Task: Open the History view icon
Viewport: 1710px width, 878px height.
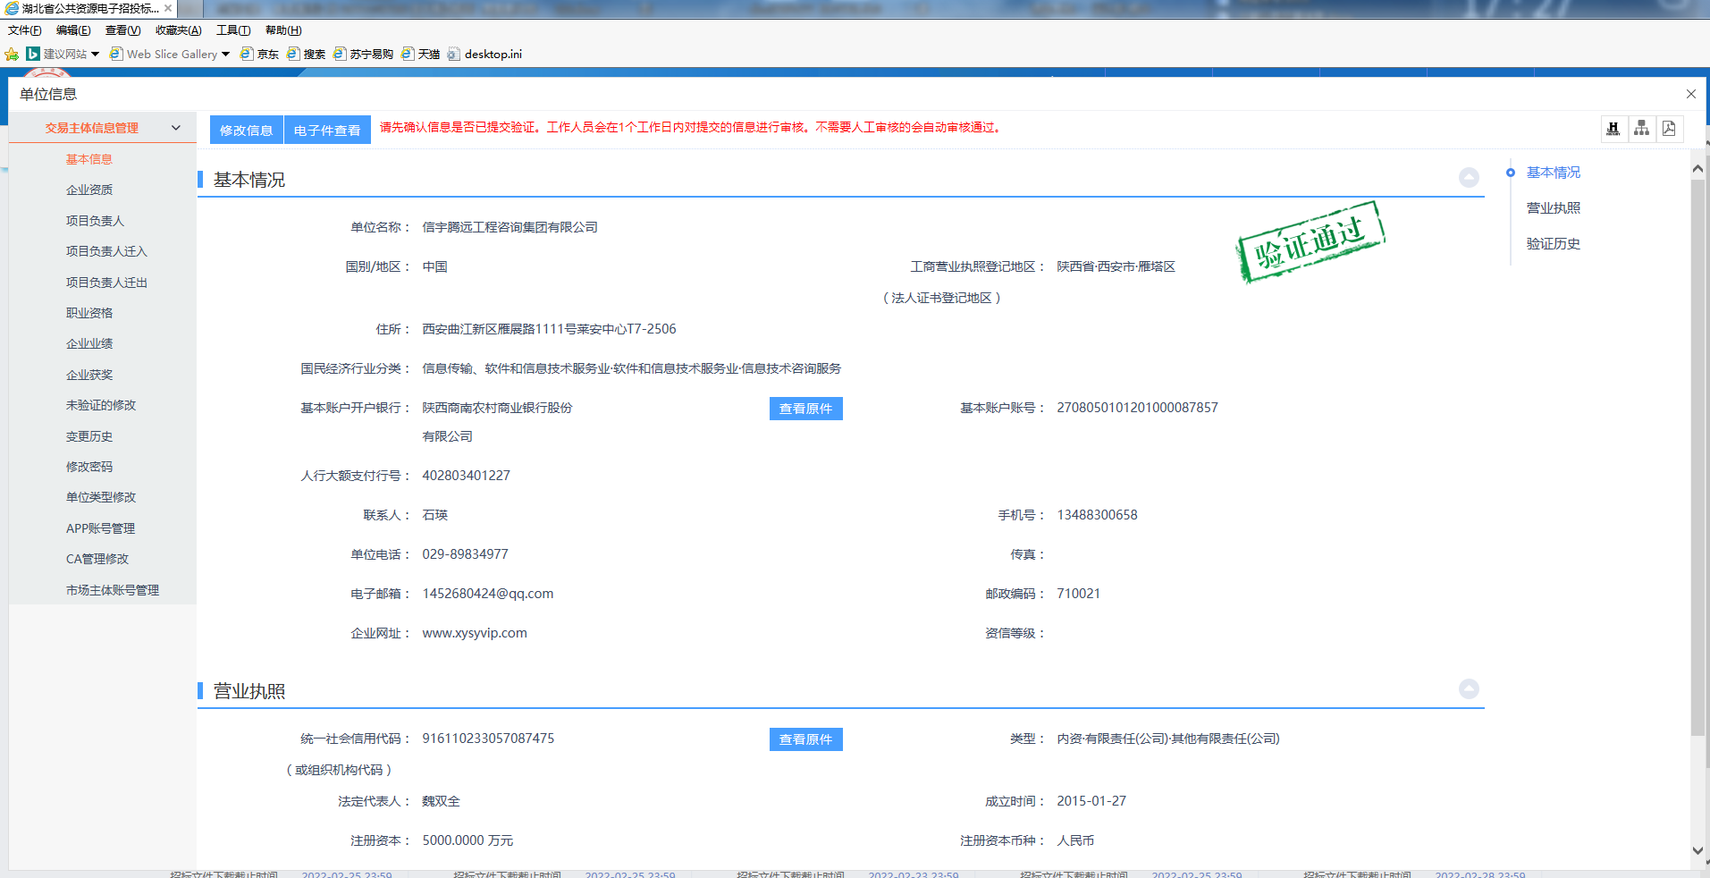Action: point(1613,129)
